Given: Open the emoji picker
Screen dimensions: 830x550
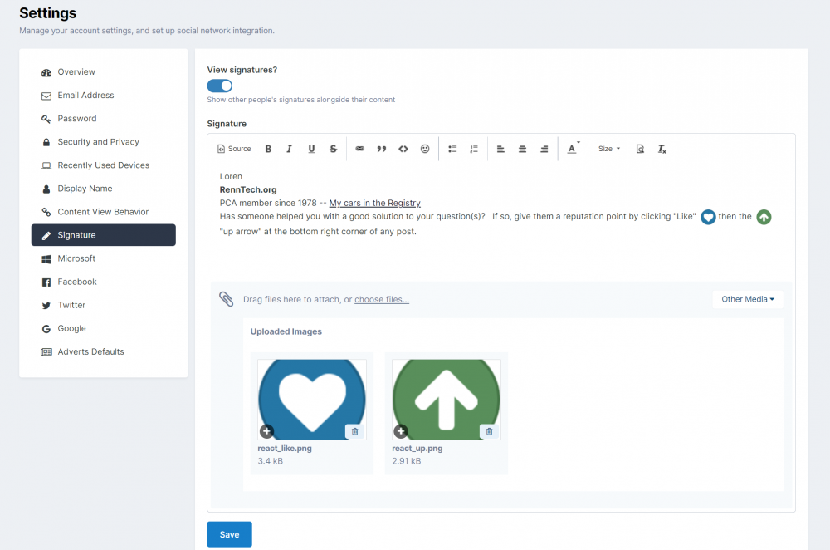Looking at the screenshot, I should point(425,149).
